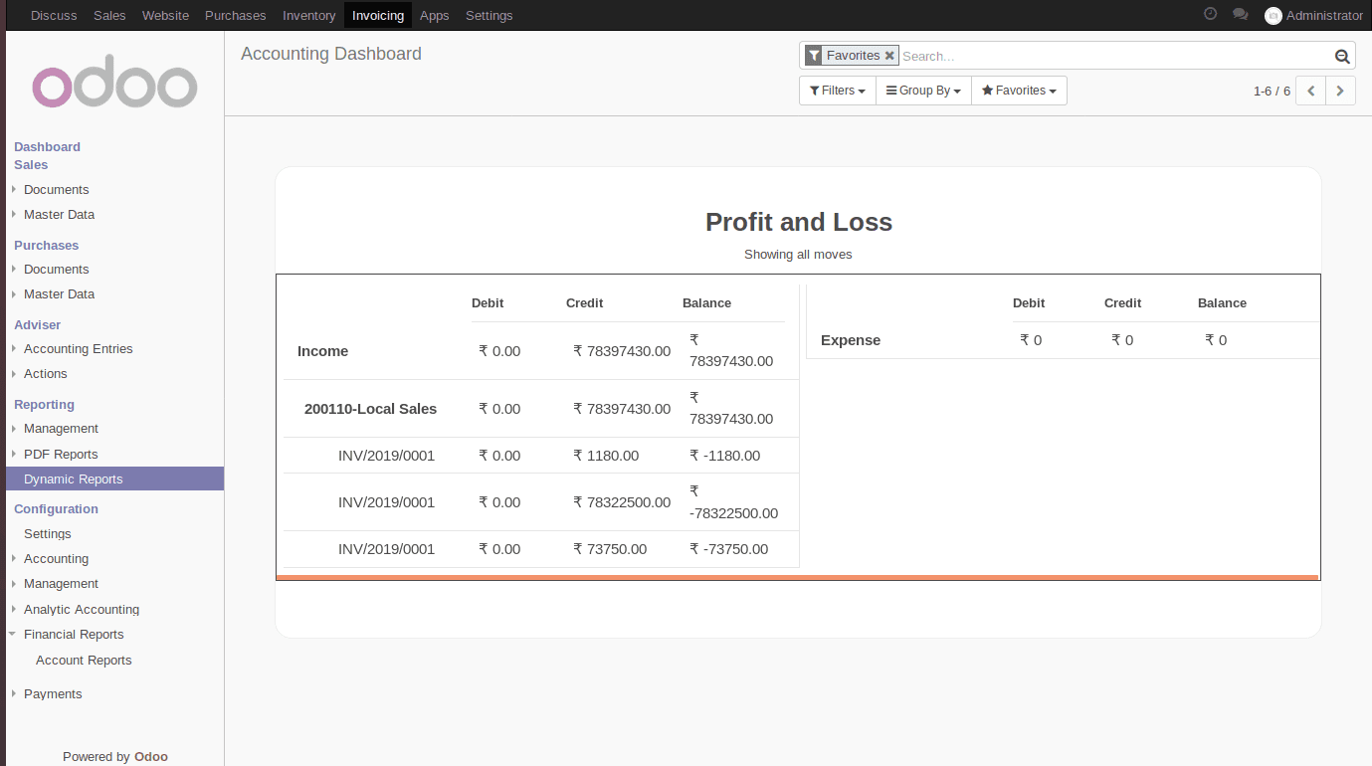Open the Apps menu
This screenshot has height=766, width=1372.
point(434,15)
